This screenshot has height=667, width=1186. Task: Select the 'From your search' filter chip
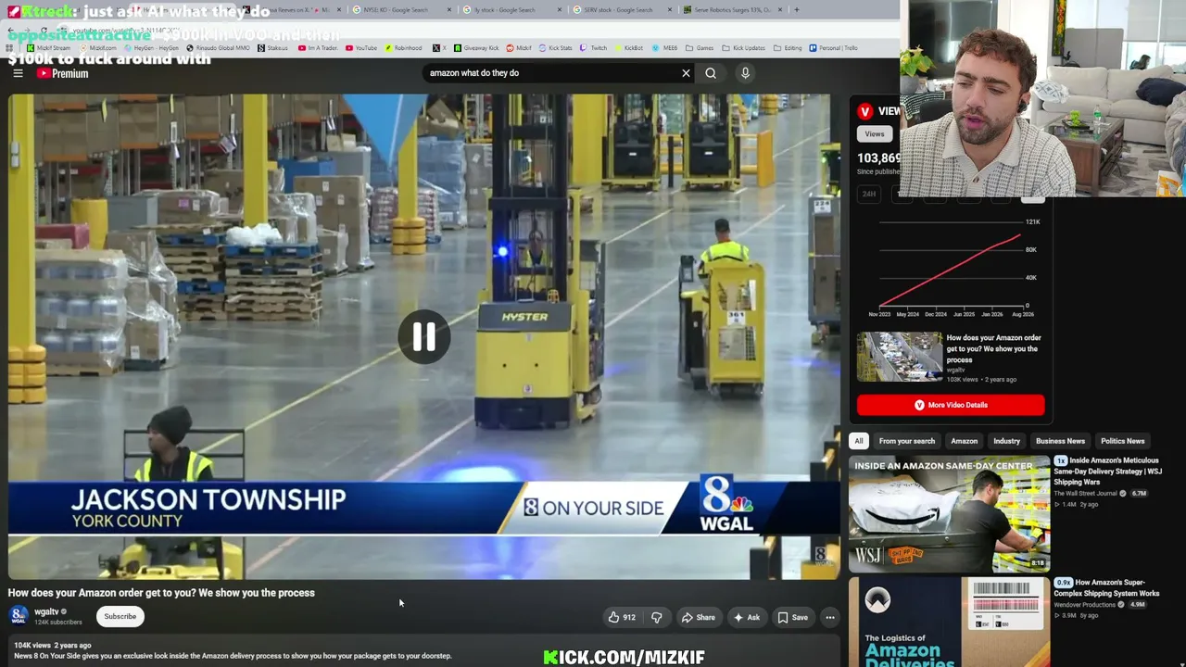907,441
